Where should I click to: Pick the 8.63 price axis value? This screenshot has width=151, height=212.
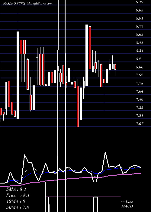[x=140, y=35]
